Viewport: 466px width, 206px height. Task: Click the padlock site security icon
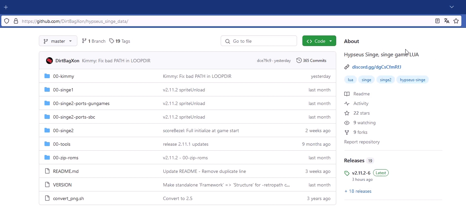pyautogui.click(x=16, y=21)
